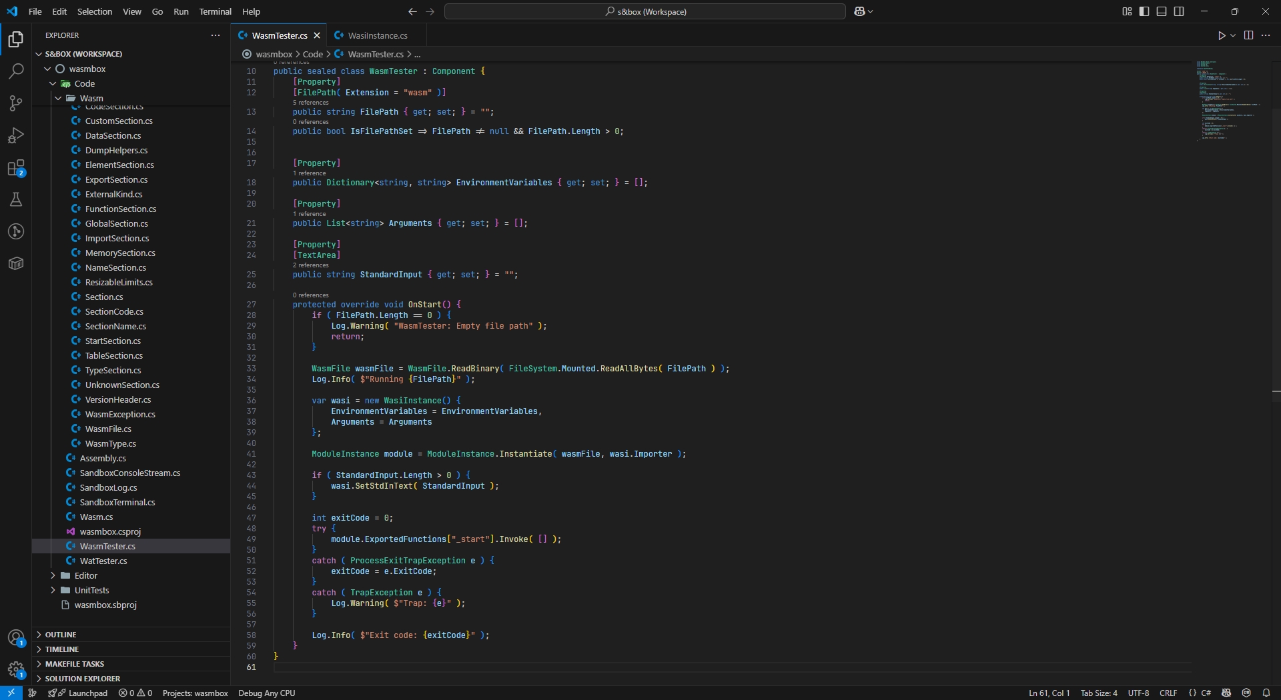Open the editor More Actions ellipsis
This screenshot has width=1281, height=700.
1266,35
